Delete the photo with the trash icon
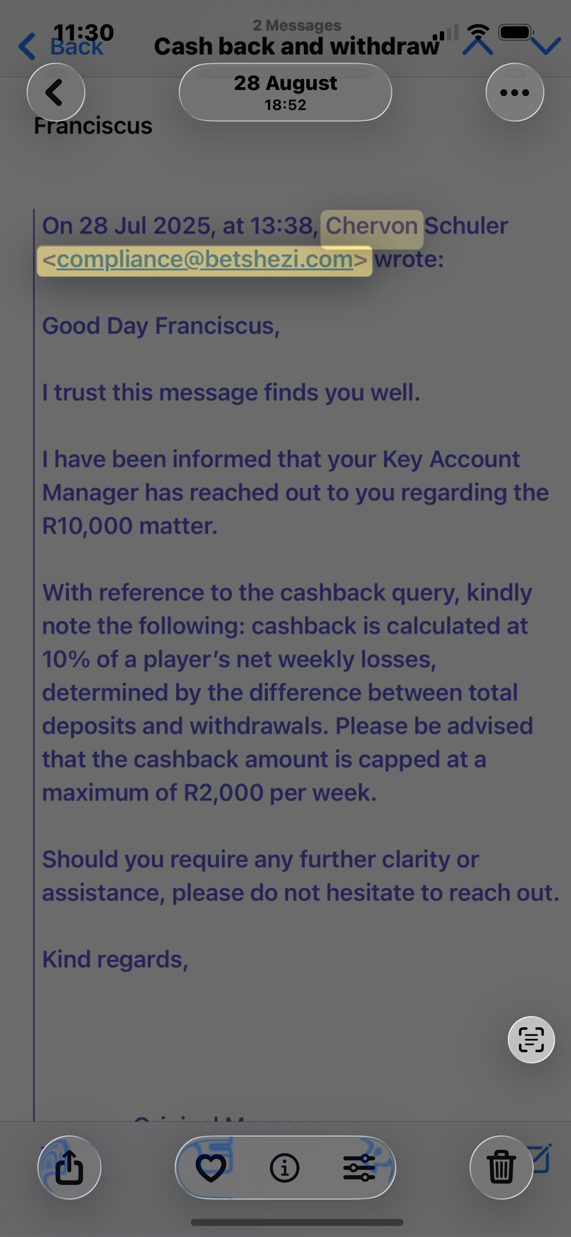Image resolution: width=571 pixels, height=1237 pixels. click(501, 1167)
